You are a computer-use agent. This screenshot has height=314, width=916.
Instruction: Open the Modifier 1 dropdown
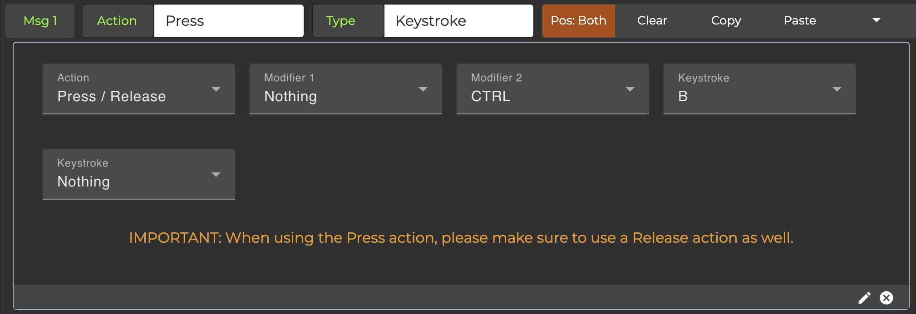click(x=345, y=89)
